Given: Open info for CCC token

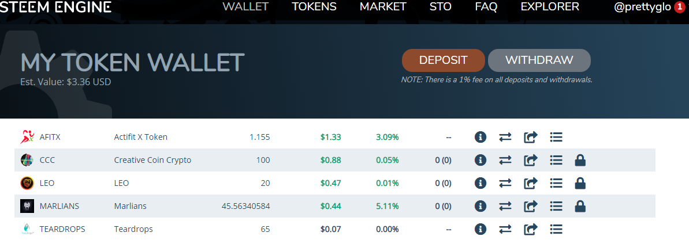Looking at the screenshot, I should (x=481, y=161).
